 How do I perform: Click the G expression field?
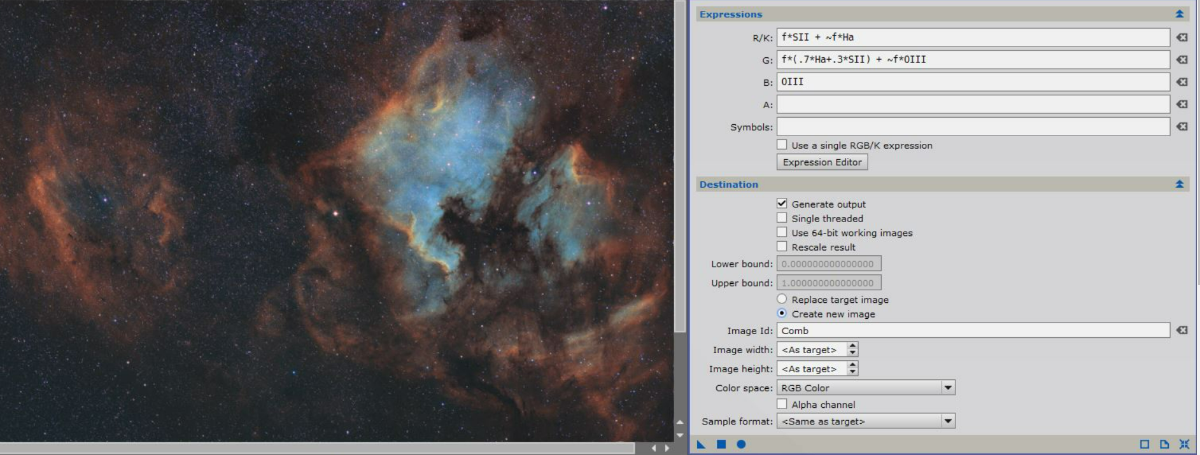[x=973, y=60]
